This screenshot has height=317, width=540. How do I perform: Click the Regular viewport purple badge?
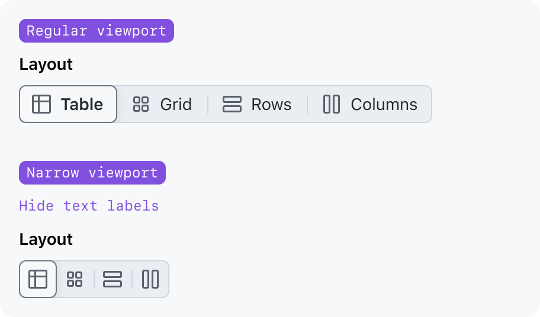coord(97,31)
